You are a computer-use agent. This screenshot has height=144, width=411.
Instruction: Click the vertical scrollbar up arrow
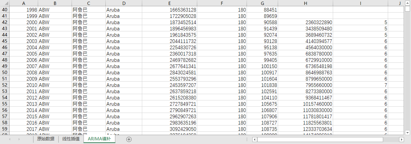(408, 3)
